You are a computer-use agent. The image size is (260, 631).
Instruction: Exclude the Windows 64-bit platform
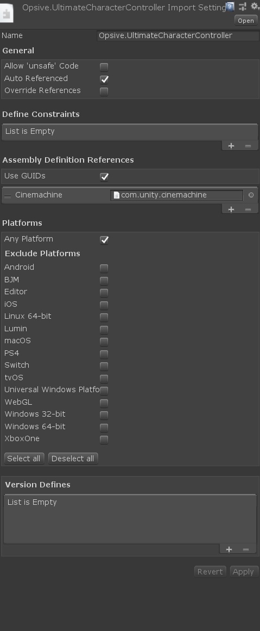click(x=104, y=428)
